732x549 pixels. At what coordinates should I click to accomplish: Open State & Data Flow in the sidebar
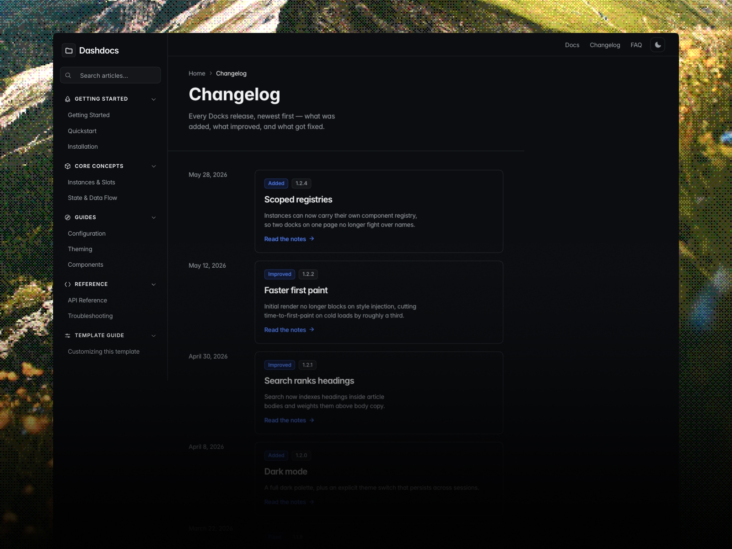(92, 198)
